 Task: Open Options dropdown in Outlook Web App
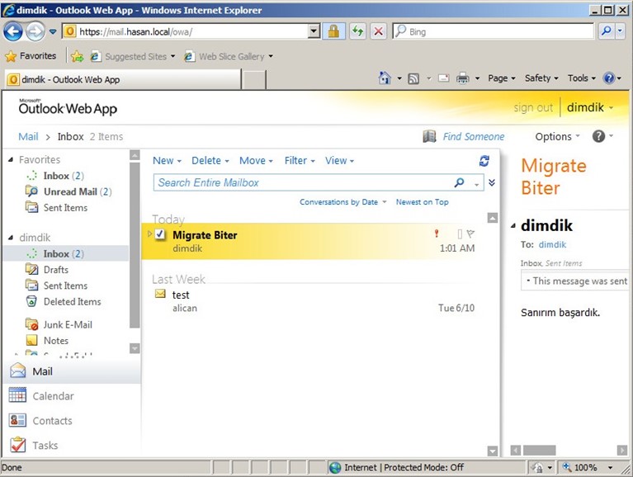(x=558, y=136)
